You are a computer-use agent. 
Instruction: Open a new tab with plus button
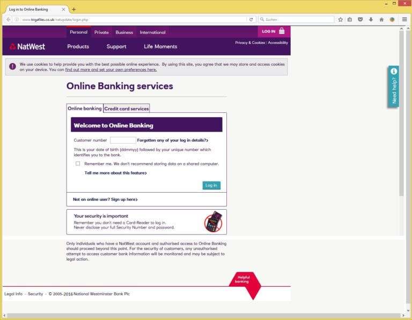click(x=74, y=10)
